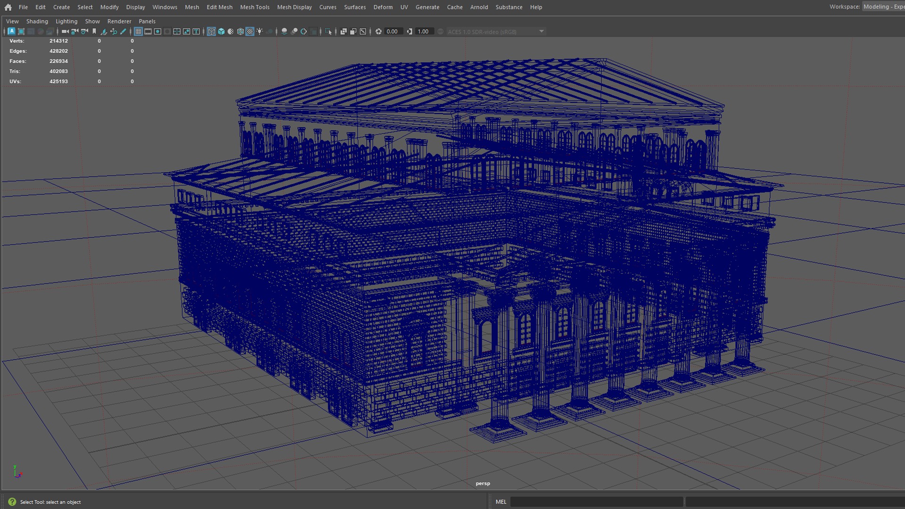Click the X-ray joints icon
This screenshot has height=509, width=905.
click(363, 32)
